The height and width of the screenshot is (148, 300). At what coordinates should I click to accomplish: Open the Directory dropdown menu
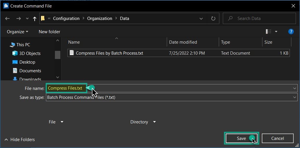point(143,122)
